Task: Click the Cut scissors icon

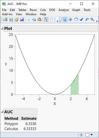Action: coord(29,19)
